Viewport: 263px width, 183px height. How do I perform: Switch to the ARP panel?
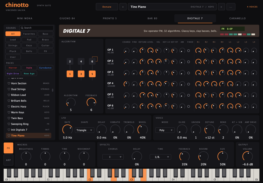[x=8, y=160]
